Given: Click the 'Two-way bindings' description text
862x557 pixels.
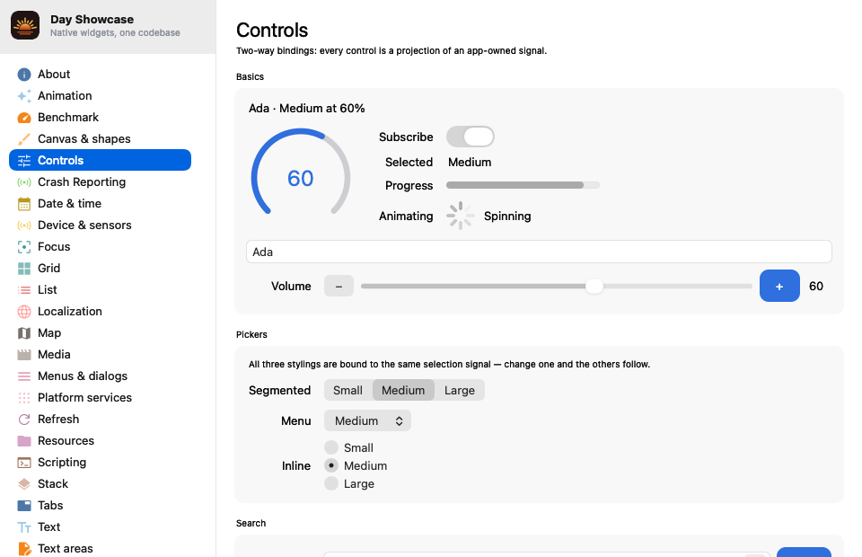Looking at the screenshot, I should tap(391, 51).
